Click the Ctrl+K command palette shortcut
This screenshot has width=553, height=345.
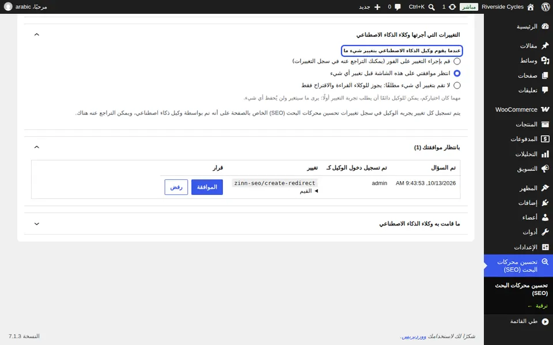(416, 7)
